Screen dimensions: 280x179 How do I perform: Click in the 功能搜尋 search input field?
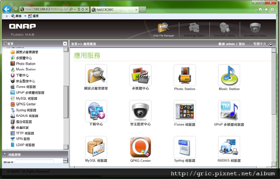(35, 161)
